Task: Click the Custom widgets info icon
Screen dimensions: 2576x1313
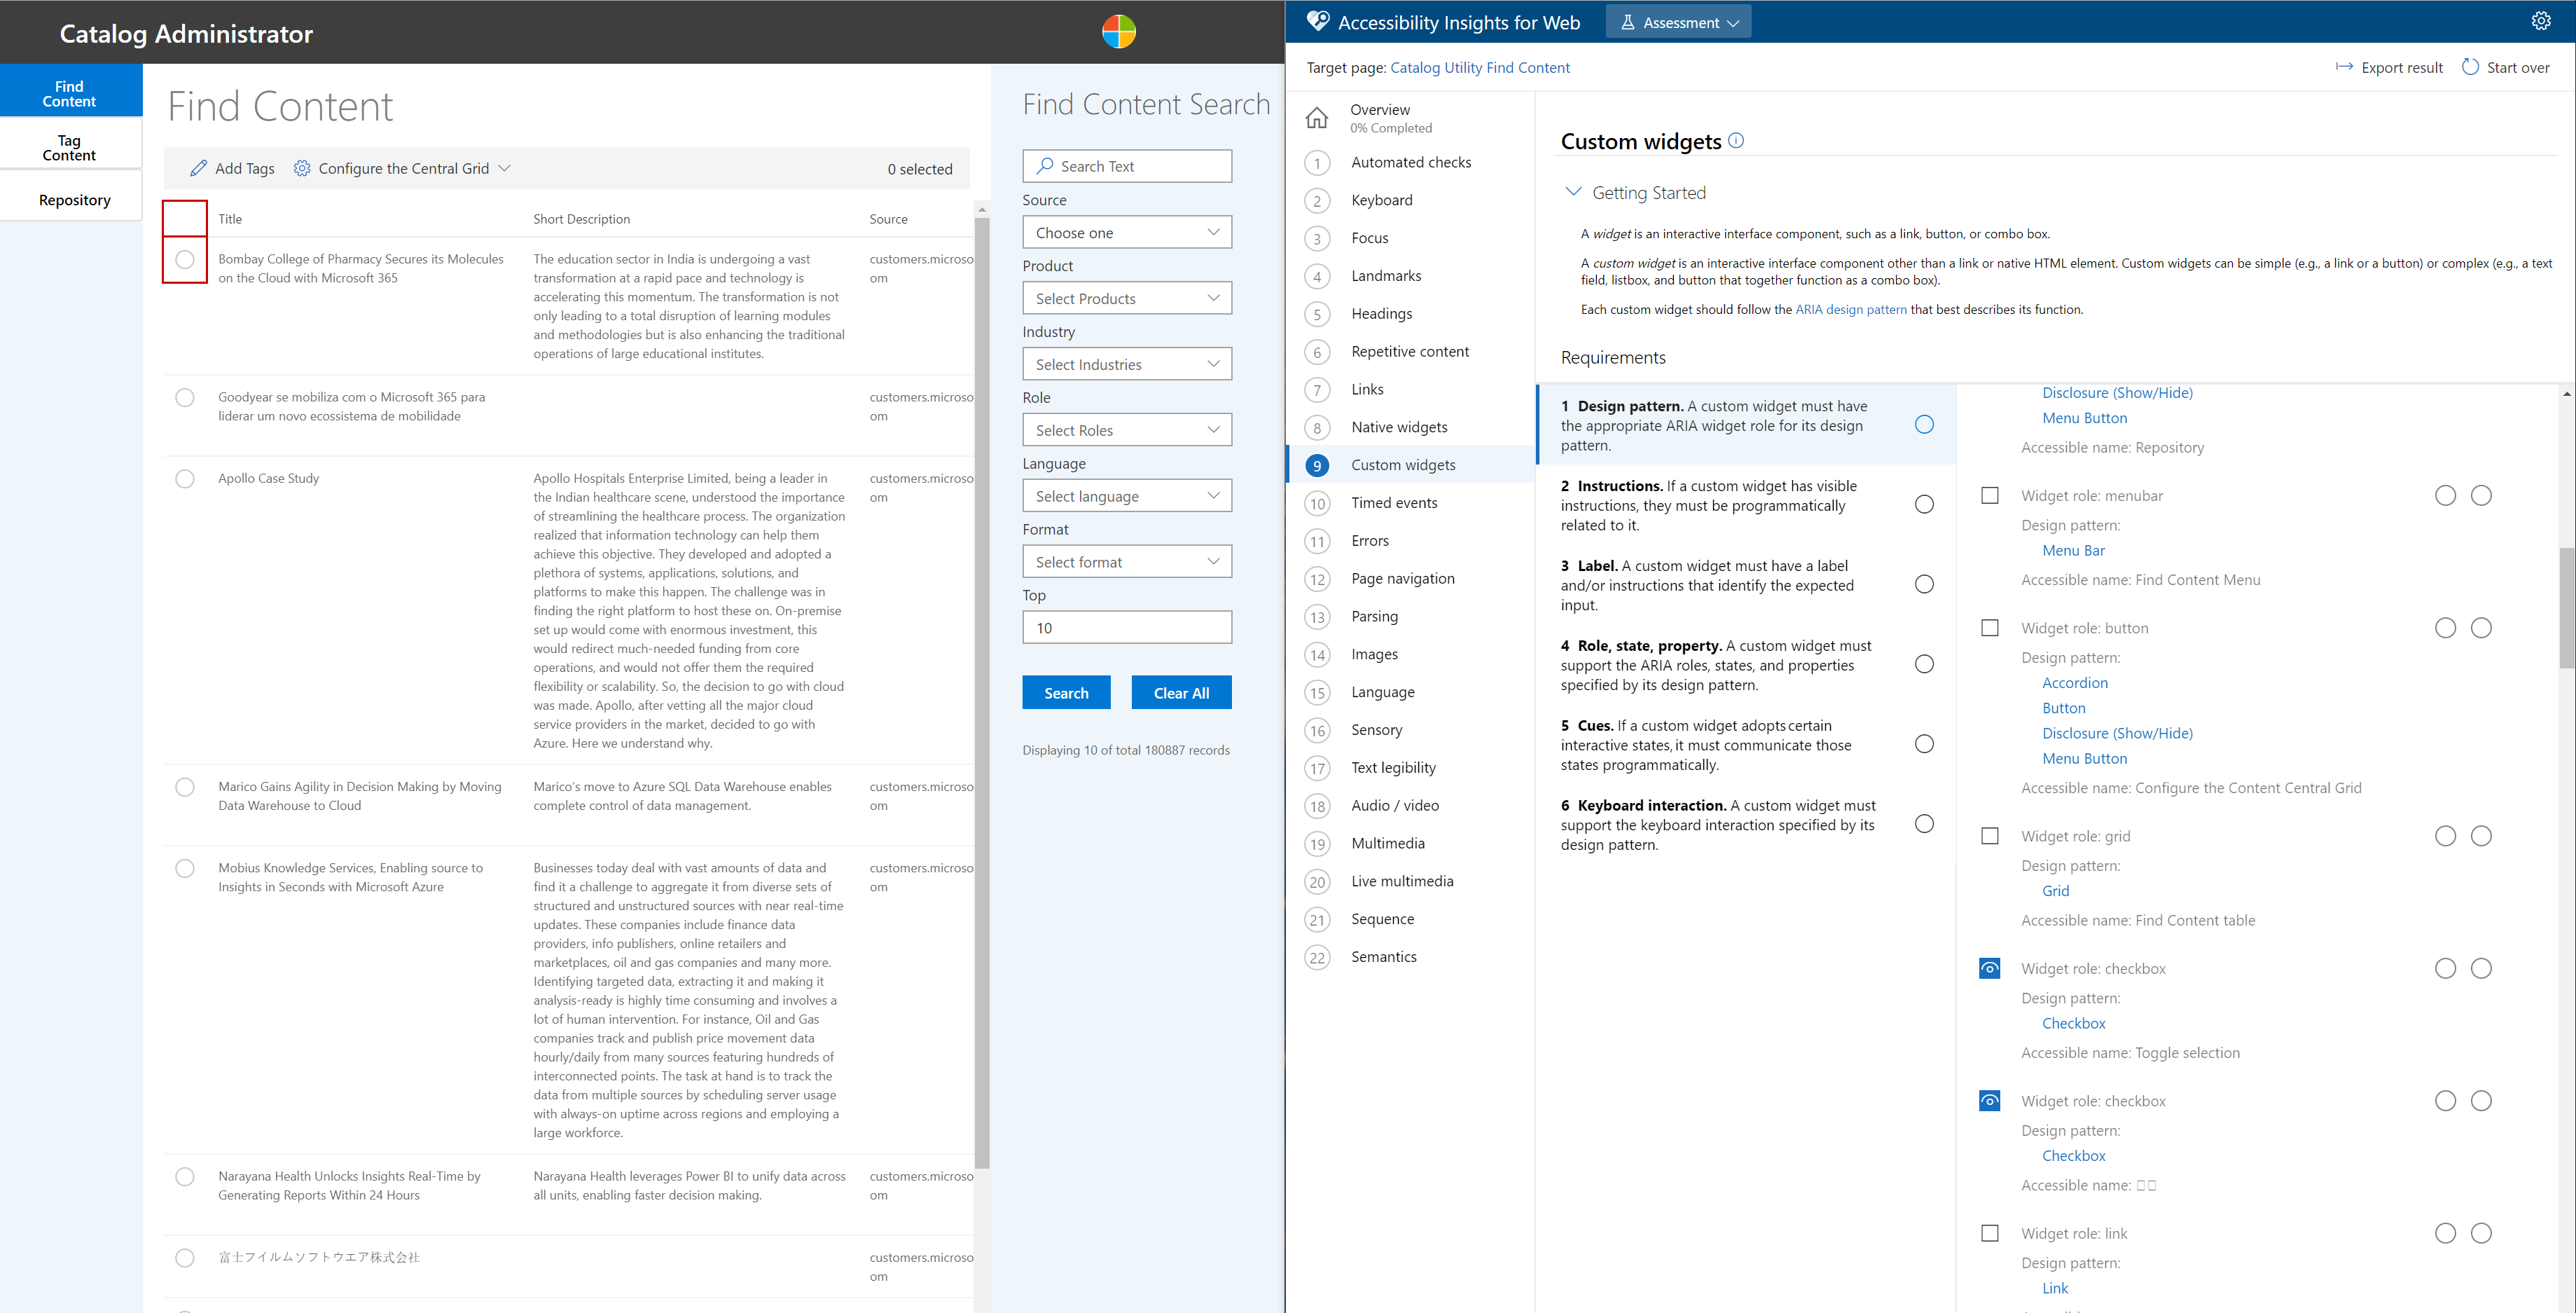Action: (1736, 141)
